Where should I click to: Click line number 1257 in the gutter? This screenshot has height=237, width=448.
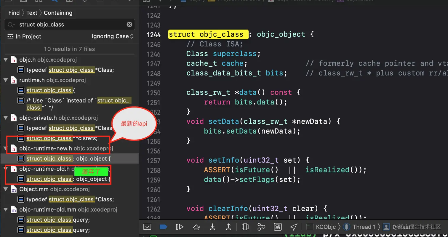pyautogui.click(x=153, y=160)
